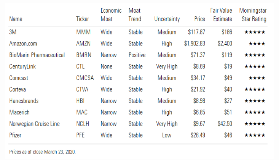Screen dimensions: 279x160
Task: Click the Fair Value Estimate header
Action: coord(221,15)
